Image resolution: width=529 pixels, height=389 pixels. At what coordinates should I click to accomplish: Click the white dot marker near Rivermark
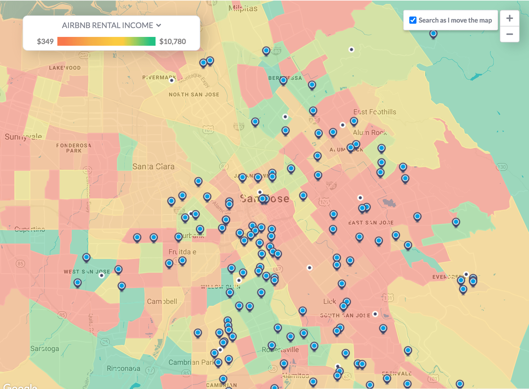click(x=171, y=80)
